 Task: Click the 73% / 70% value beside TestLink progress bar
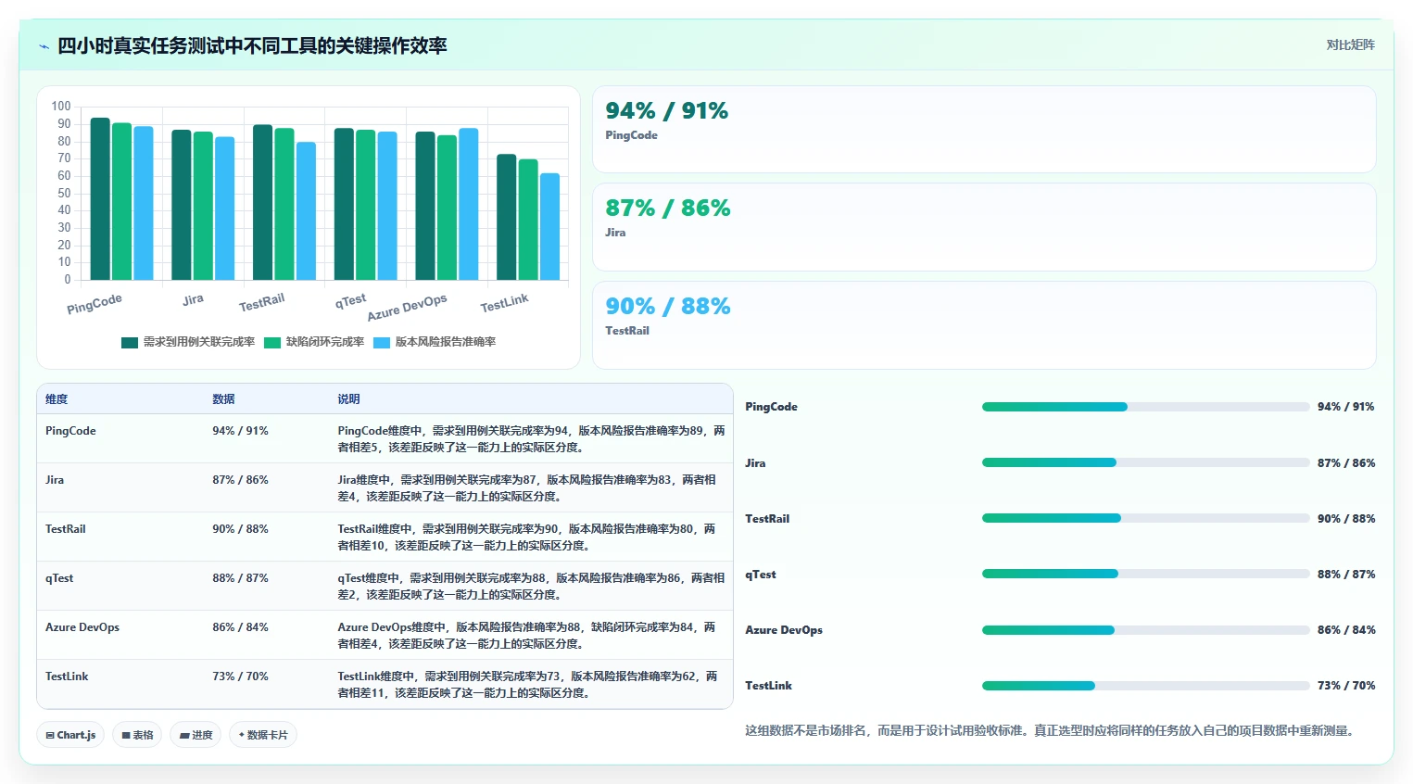(x=1346, y=686)
